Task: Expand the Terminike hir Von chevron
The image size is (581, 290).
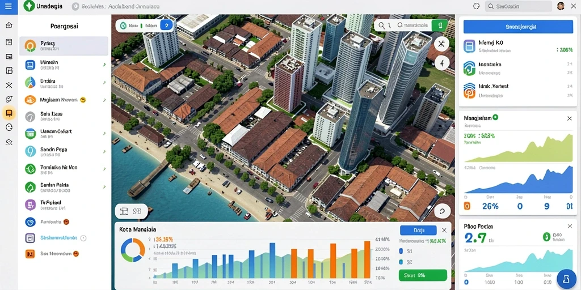Action: coord(104,169)
